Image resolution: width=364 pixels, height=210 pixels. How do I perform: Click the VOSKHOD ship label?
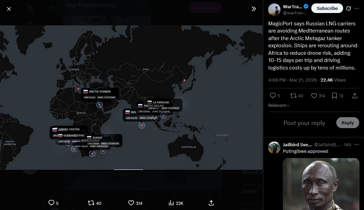70,136
